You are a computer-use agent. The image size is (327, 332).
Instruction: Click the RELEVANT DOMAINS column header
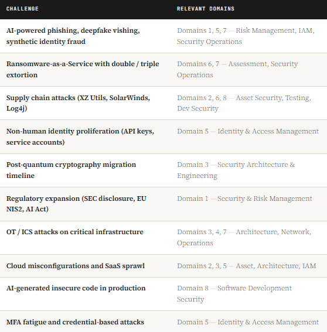pos(206,9)
